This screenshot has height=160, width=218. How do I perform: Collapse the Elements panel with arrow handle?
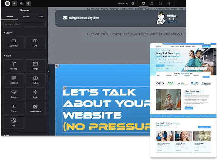pos(49,72)
